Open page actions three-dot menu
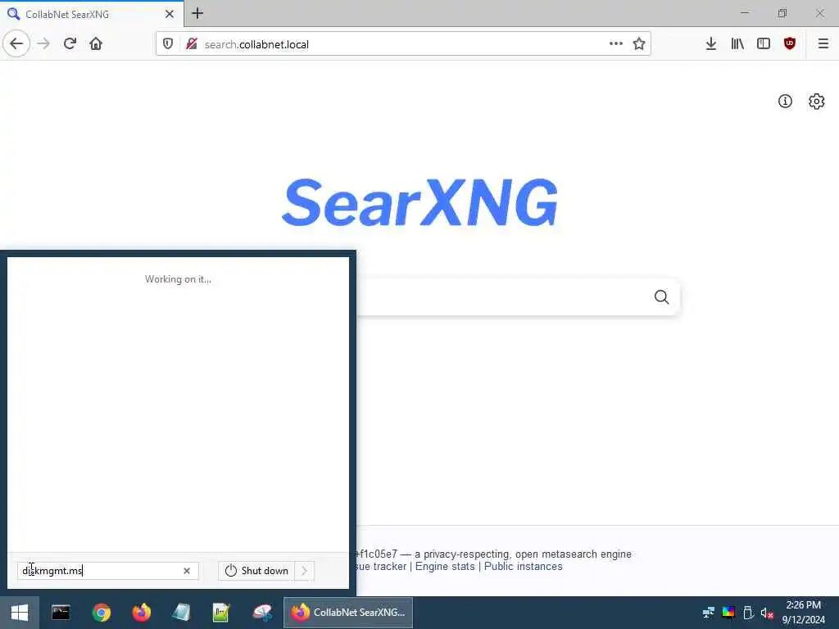This screenshot has width=839, height=629. [x=616, y=44]
